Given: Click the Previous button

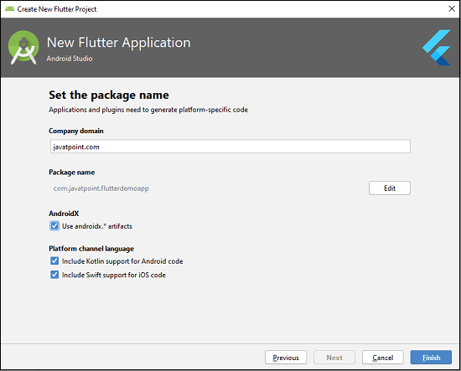Looking at the screenshot, I should [286, 358].
